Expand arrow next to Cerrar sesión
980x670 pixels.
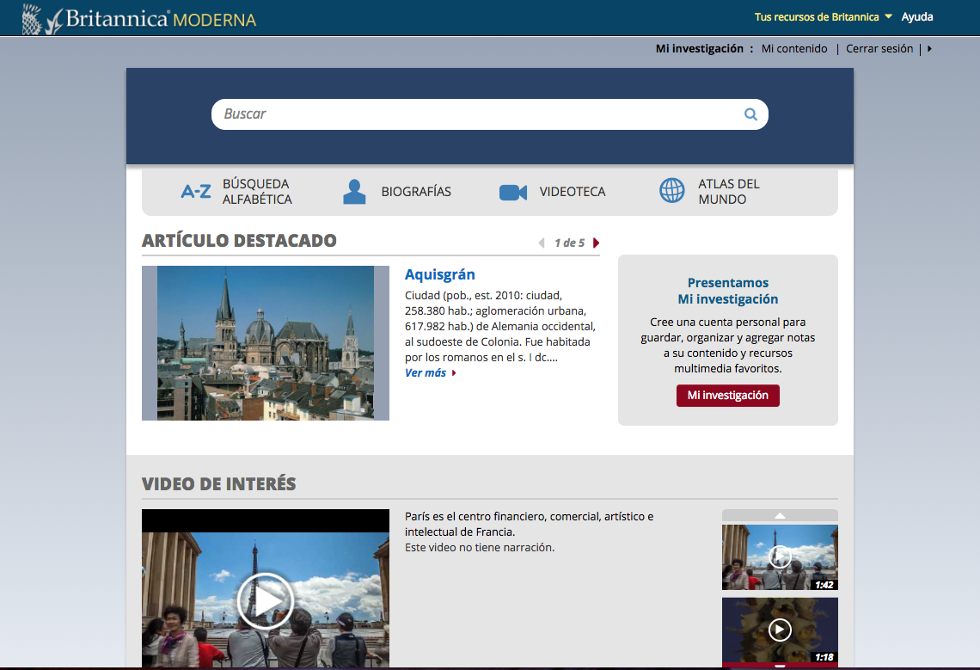pos(929,49)
